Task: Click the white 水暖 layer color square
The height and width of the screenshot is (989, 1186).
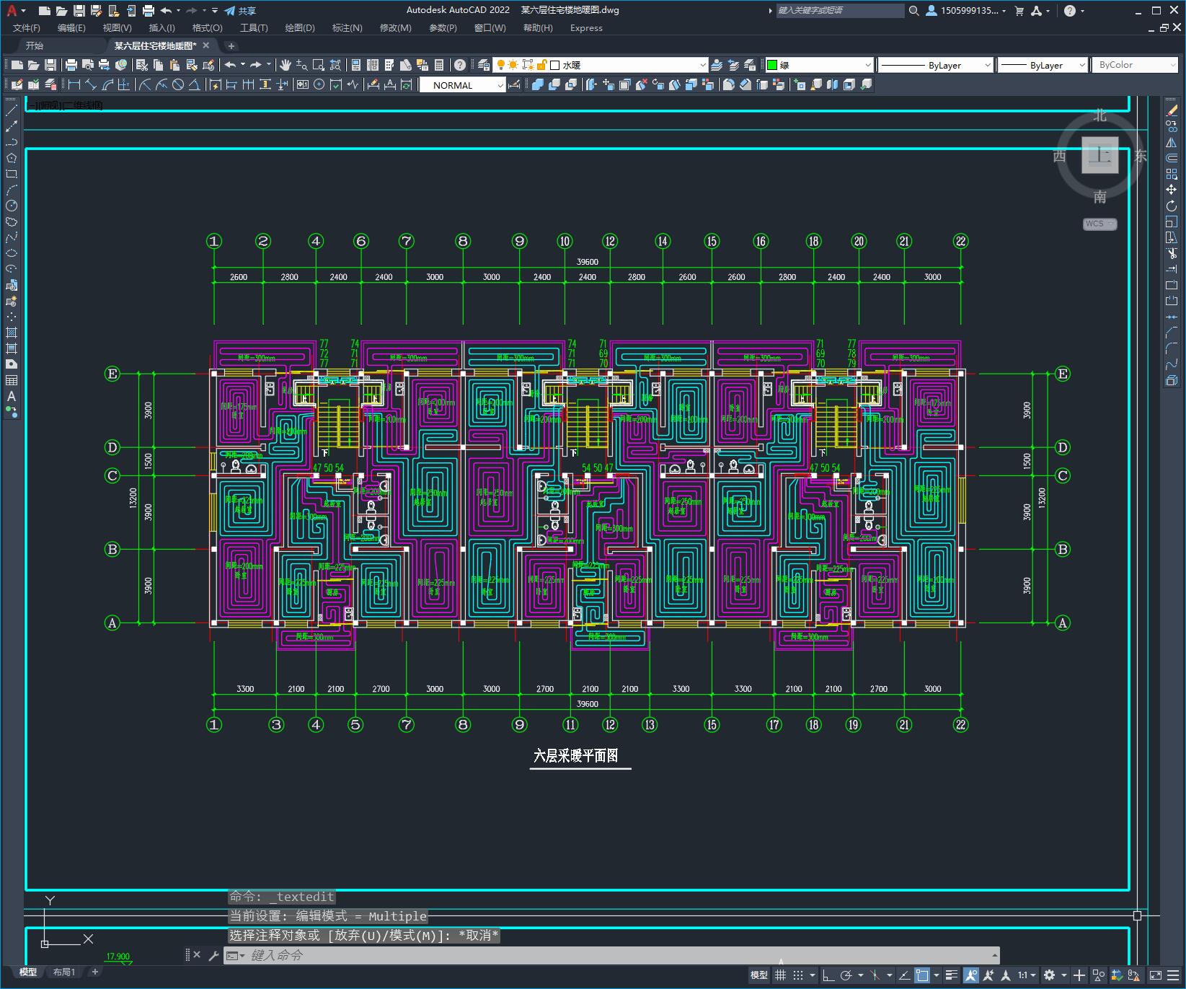Action: pyautogui.click(x=555, y=65)
